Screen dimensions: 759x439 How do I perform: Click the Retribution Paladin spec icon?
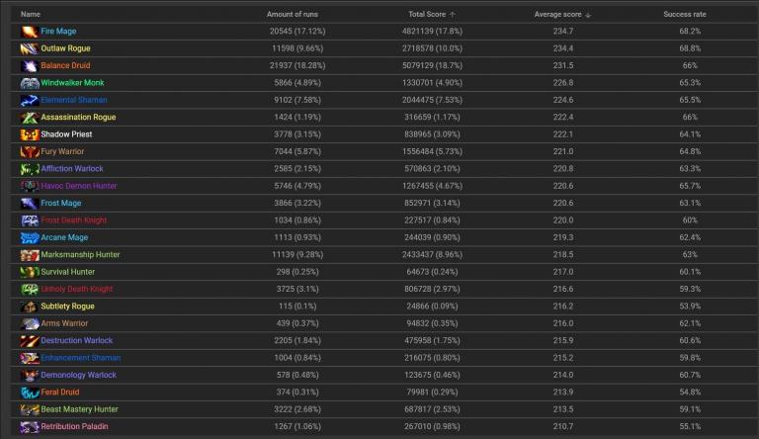29,426
